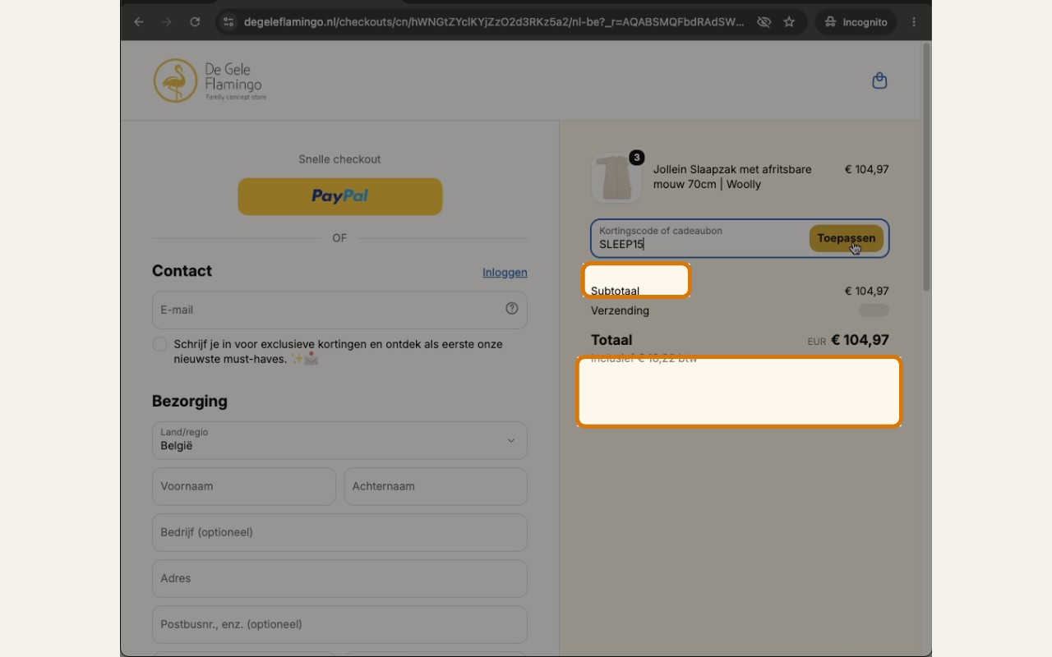
Task: Focus the Postbusnr., enz. (optioneel) field
Action: pos(339,624)
